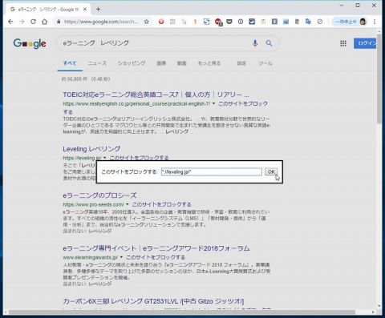This screenshot has width=385, height=318.
Task: Close the Google search tab
Action: point(85,10)
